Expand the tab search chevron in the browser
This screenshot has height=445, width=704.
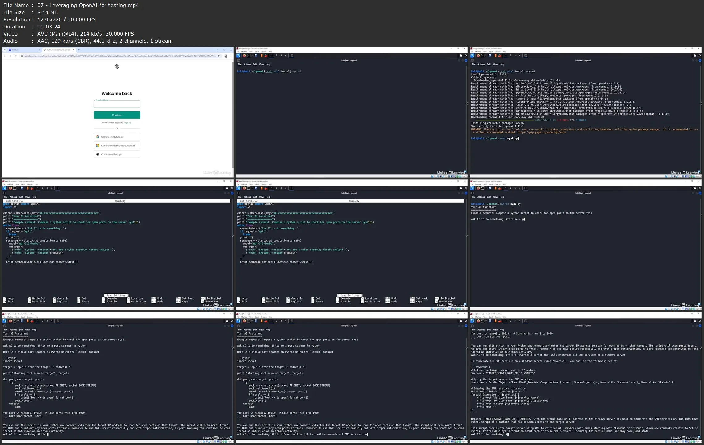[5, 50]
